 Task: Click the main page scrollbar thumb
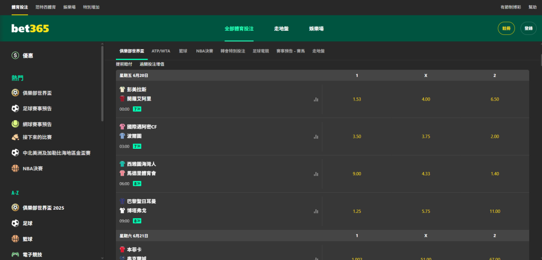540,60
